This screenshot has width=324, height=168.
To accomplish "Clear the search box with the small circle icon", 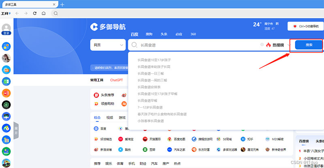I will (262, 45).
